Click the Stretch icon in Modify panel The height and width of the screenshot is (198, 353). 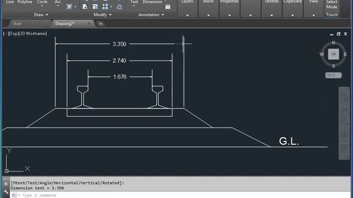(85, 7)
